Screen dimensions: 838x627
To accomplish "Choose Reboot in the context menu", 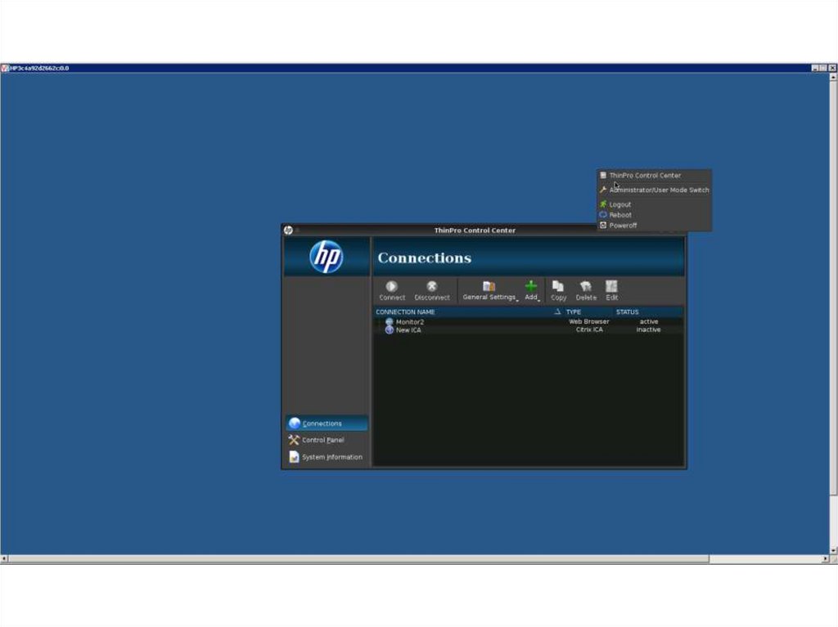I will (654, 215).
